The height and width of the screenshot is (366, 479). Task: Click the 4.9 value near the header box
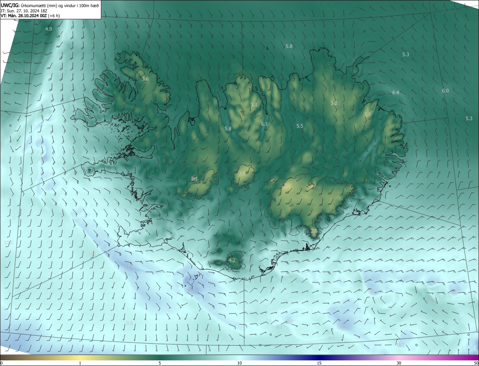click(x=49, y=29)
